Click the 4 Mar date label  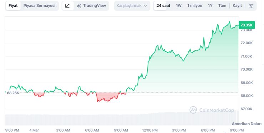pyautogui.click(x=34, y=130)
